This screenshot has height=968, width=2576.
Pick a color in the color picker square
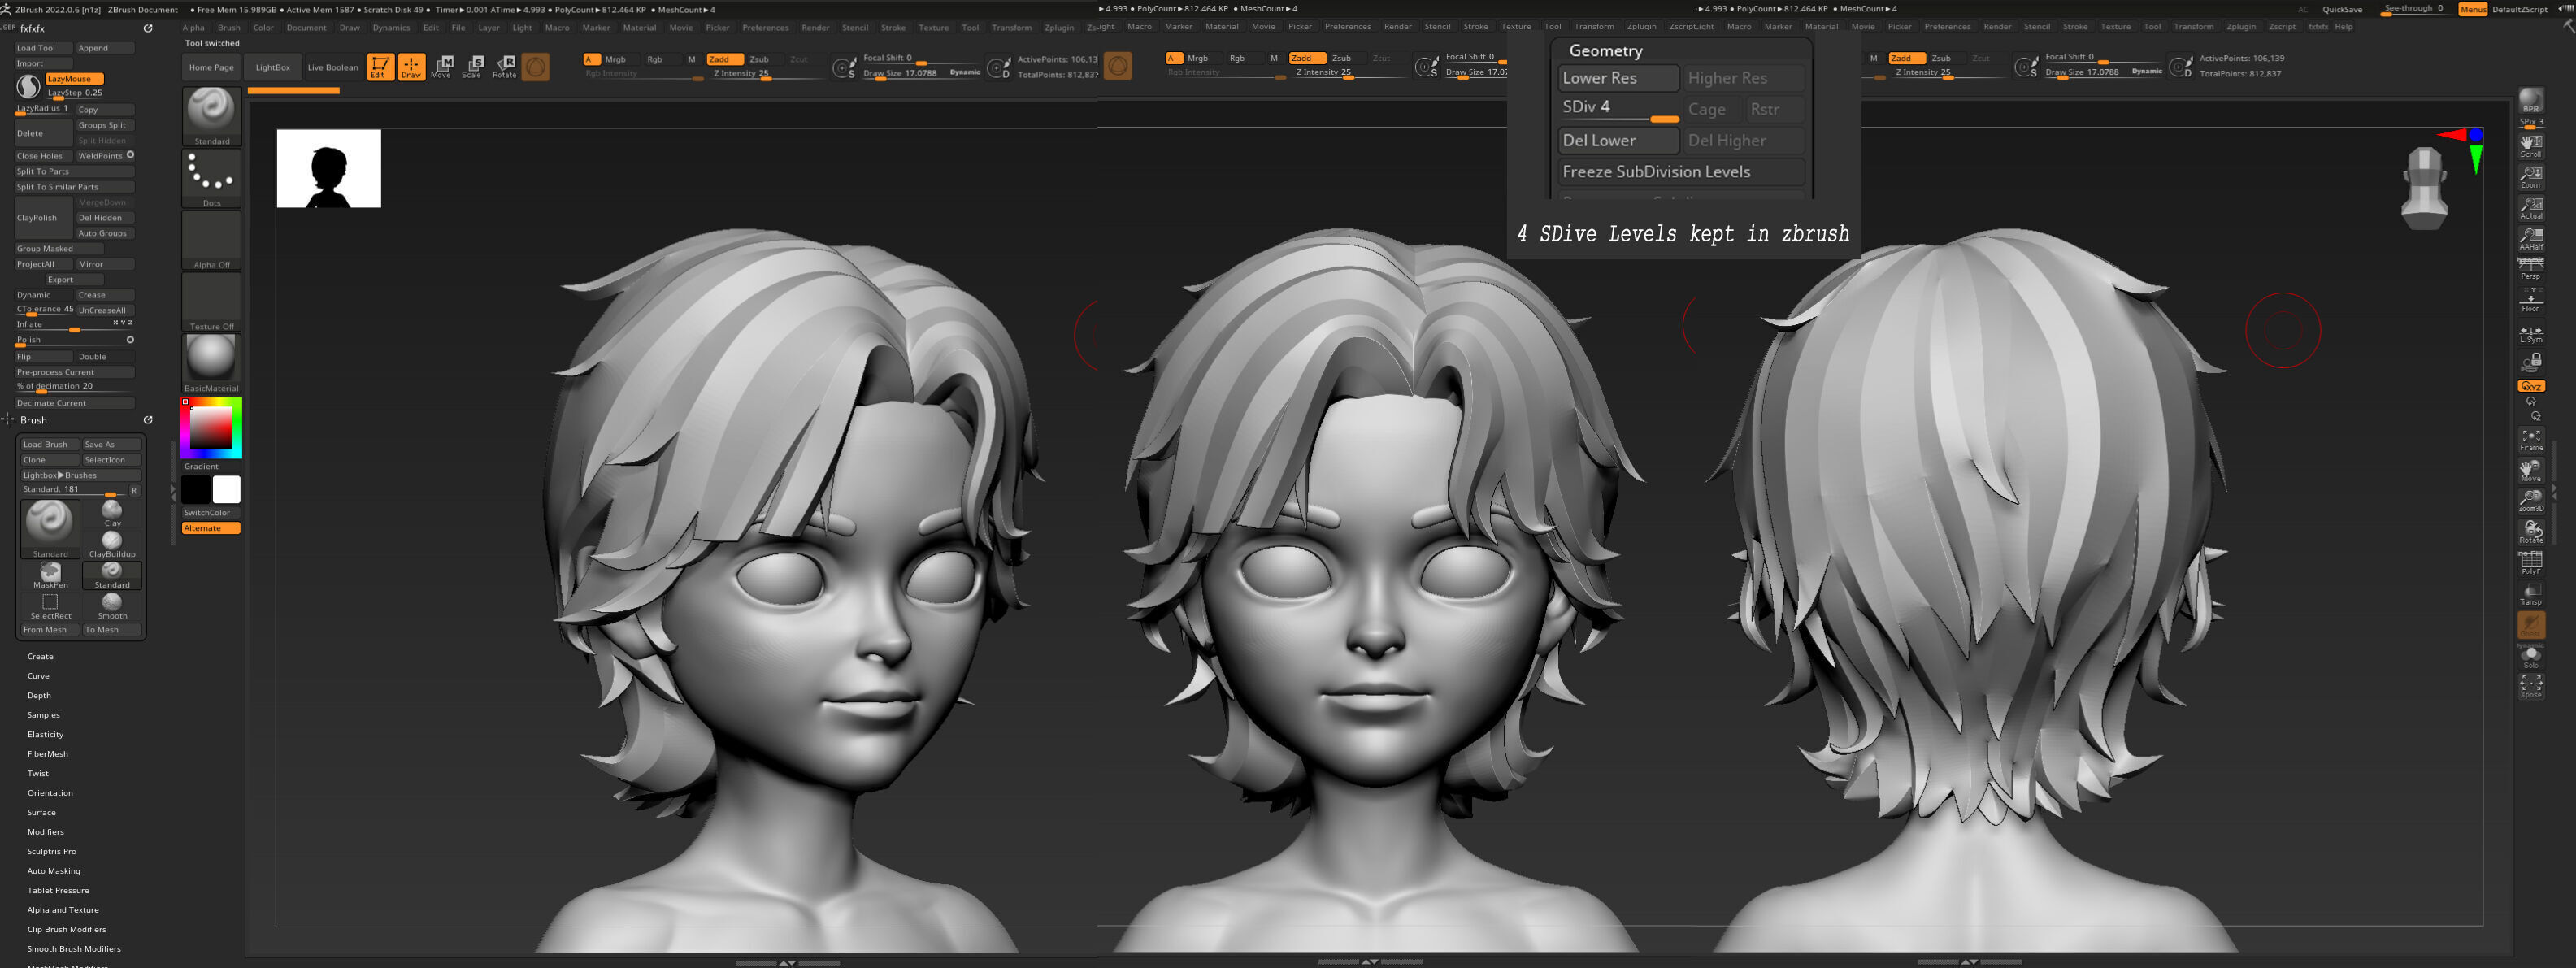211,428
